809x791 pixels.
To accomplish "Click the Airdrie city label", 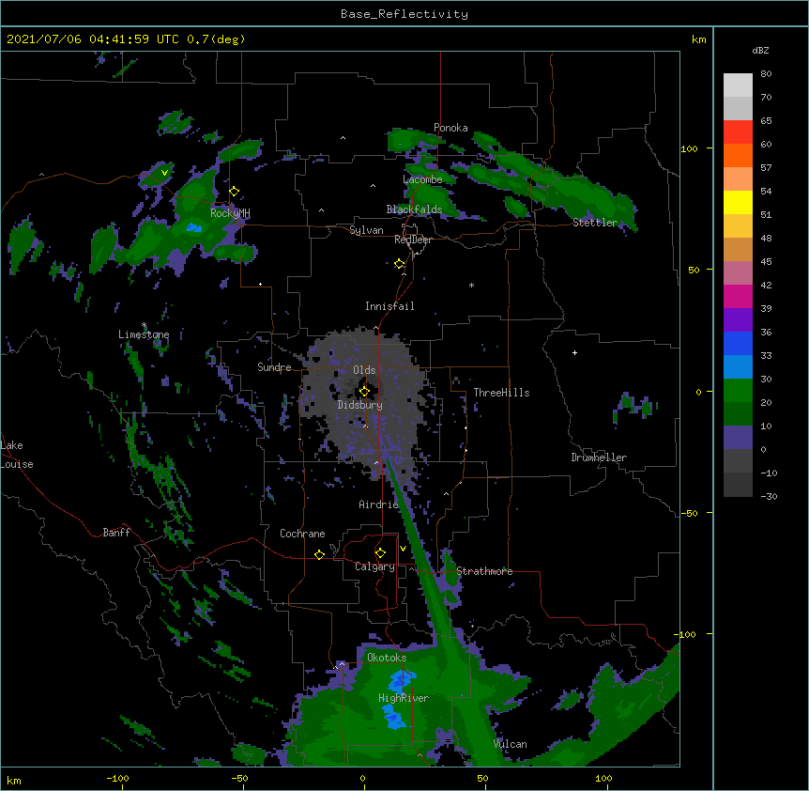I will (x=379, y=504).
